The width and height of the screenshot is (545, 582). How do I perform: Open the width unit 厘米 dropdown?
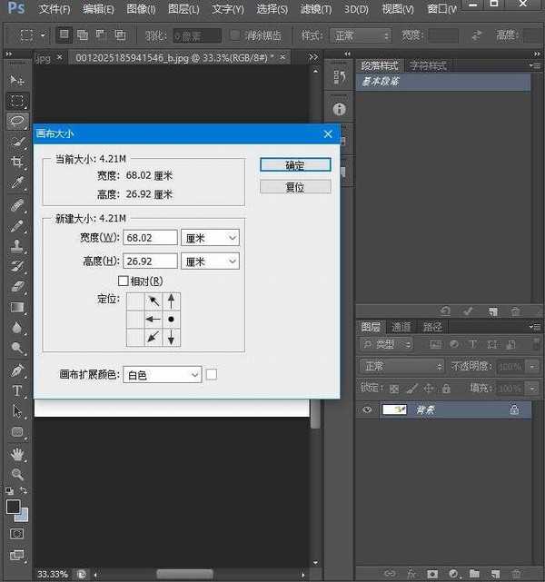point(210,238)
